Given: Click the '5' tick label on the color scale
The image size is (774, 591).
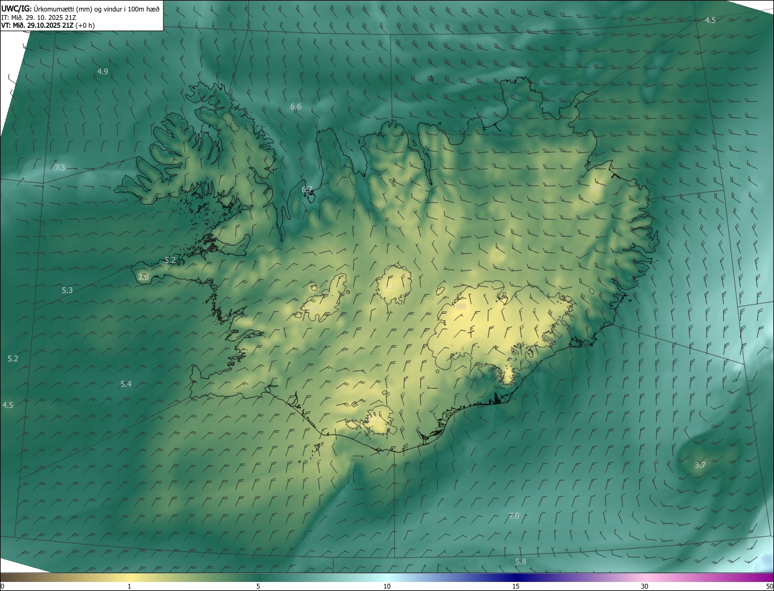Looking at the screenshot, I should tap(258, 587).
